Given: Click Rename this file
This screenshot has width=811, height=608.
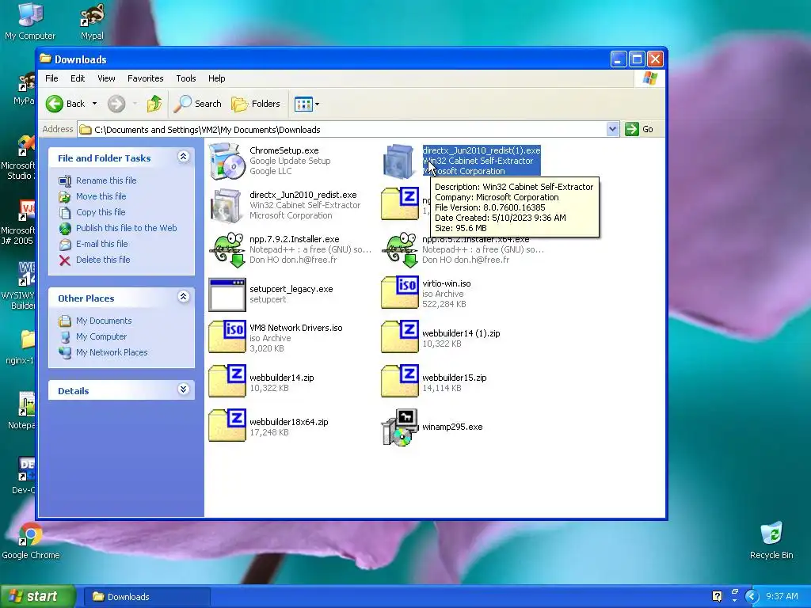Looking at the screenshot, I should coord(106,180).
